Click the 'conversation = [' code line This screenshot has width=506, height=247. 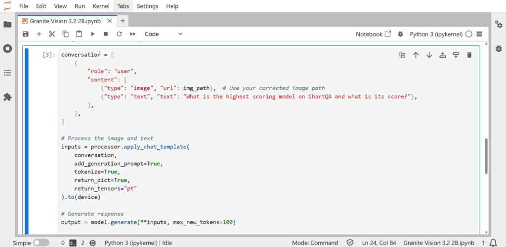point(87,55)
